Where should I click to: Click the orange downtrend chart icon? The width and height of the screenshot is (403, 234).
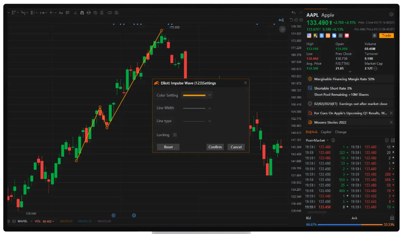[x=328, y=35]
